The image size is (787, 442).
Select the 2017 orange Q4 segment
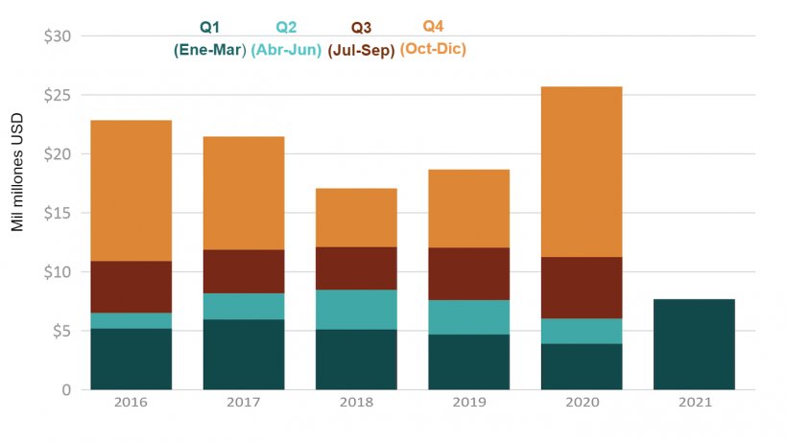[244, 193]
